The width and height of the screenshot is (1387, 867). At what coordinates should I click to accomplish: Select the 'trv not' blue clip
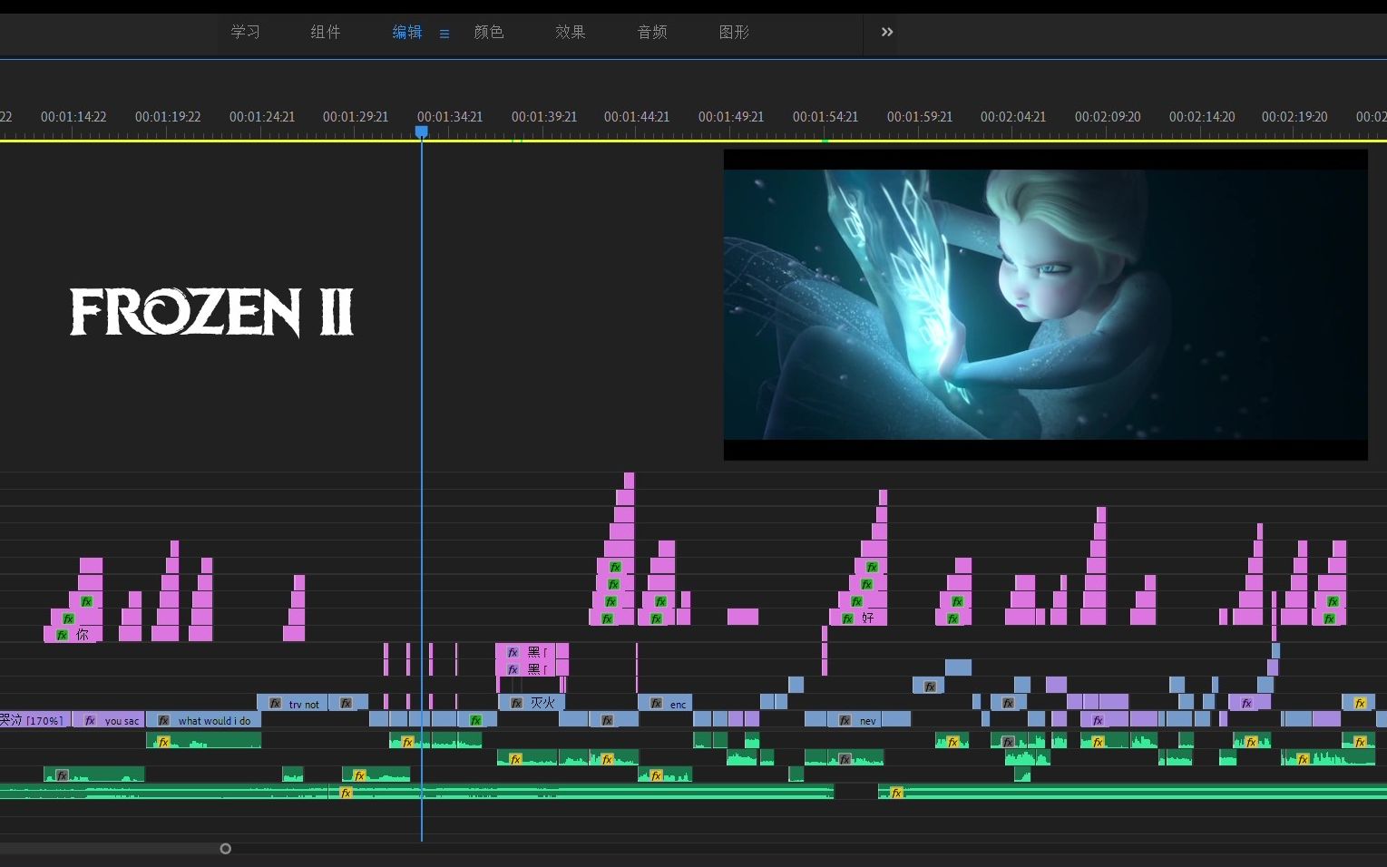click(x=292, y=703)
